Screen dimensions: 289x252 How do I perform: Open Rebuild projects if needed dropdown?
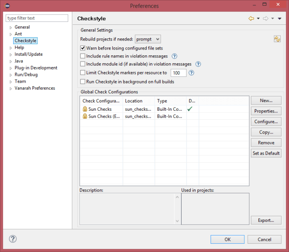tap(148, 39)
